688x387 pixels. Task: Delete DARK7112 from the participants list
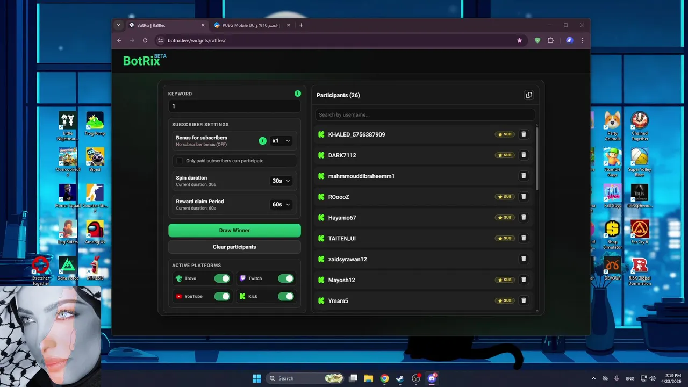pyautogui.click(x=524, y=155)
